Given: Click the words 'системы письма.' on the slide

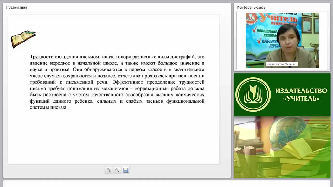Looking at the screenshot, I should [x=49, y=107].
